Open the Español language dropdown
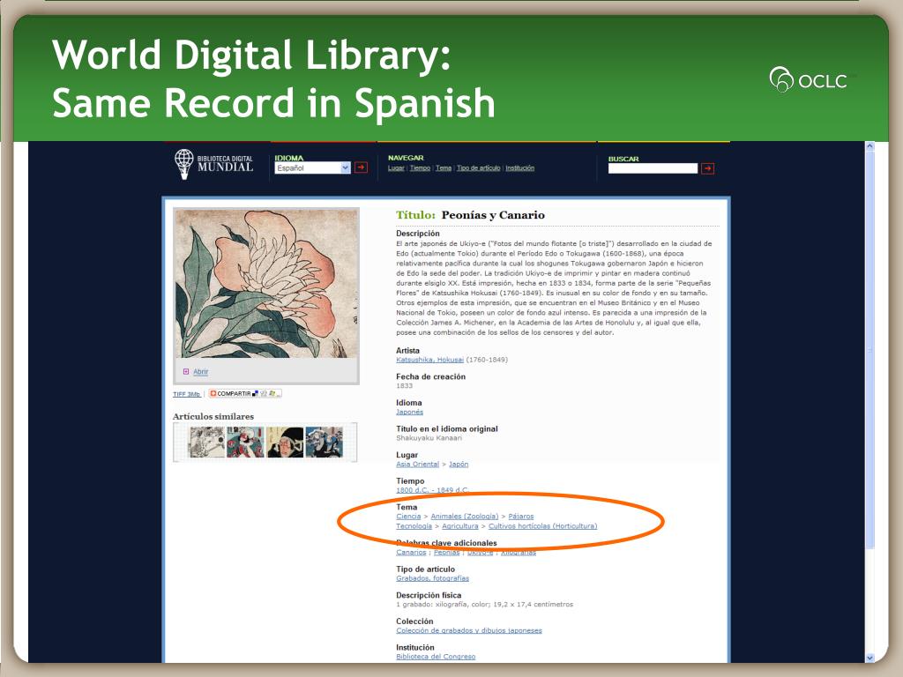The image size is (903, 677). pos(312,168)
